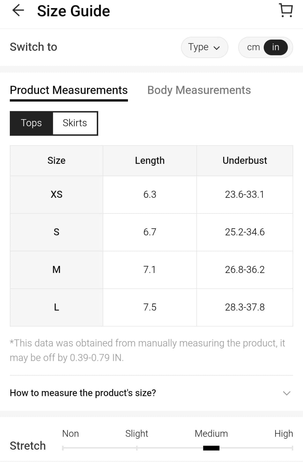
Task: Select the Tops segment button
Action: click(31, 123)
